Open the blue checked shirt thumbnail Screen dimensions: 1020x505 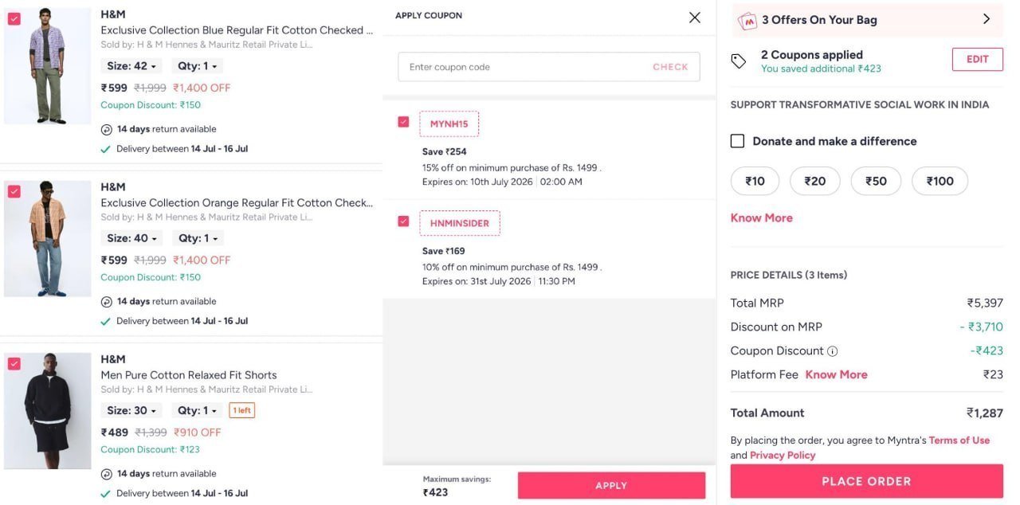click(x=48, y=66)
